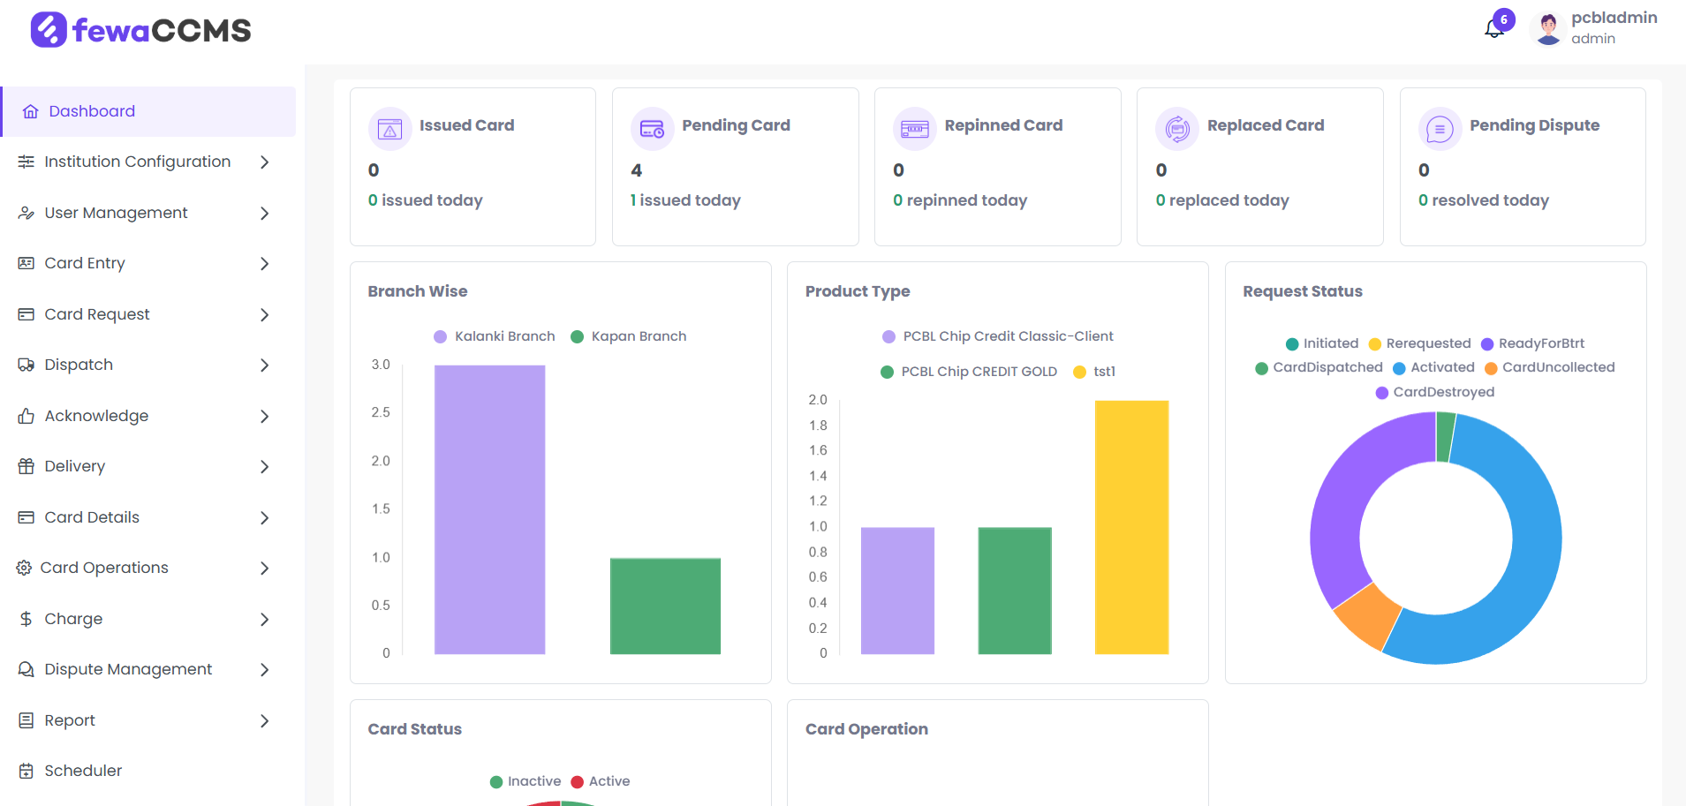The height and width of the screenshot is (806, 1686).
Task: Toggle Rerequested legend entry
Action: (x=1420, y=343)
